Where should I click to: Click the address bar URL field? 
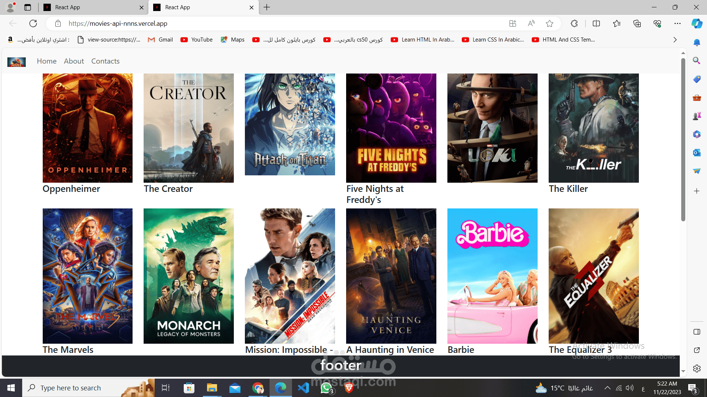coord(280,24)
